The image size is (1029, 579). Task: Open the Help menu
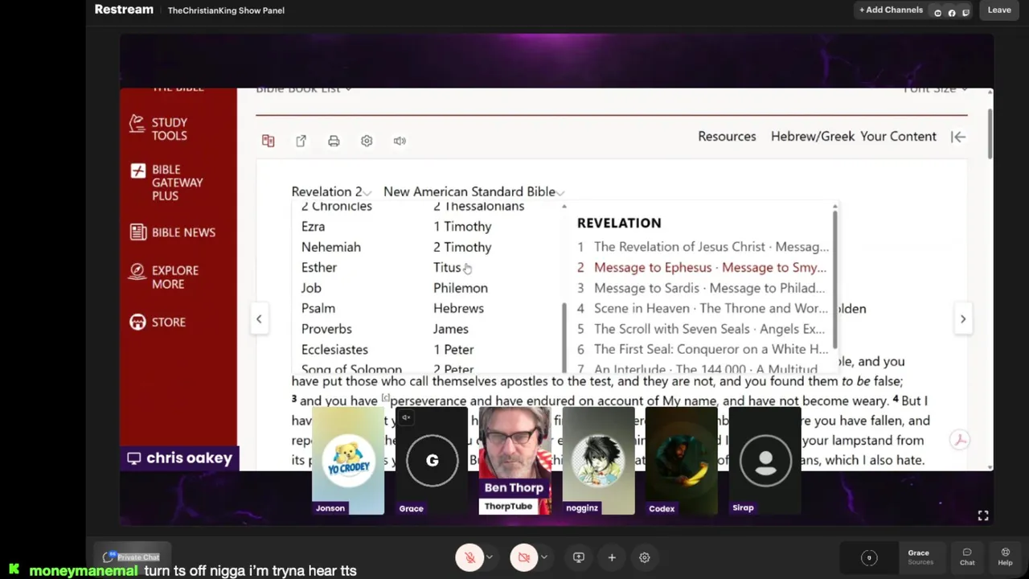[1005, 556]
